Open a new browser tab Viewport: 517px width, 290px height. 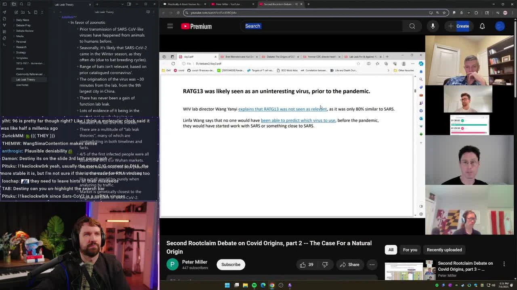(309, 4)
